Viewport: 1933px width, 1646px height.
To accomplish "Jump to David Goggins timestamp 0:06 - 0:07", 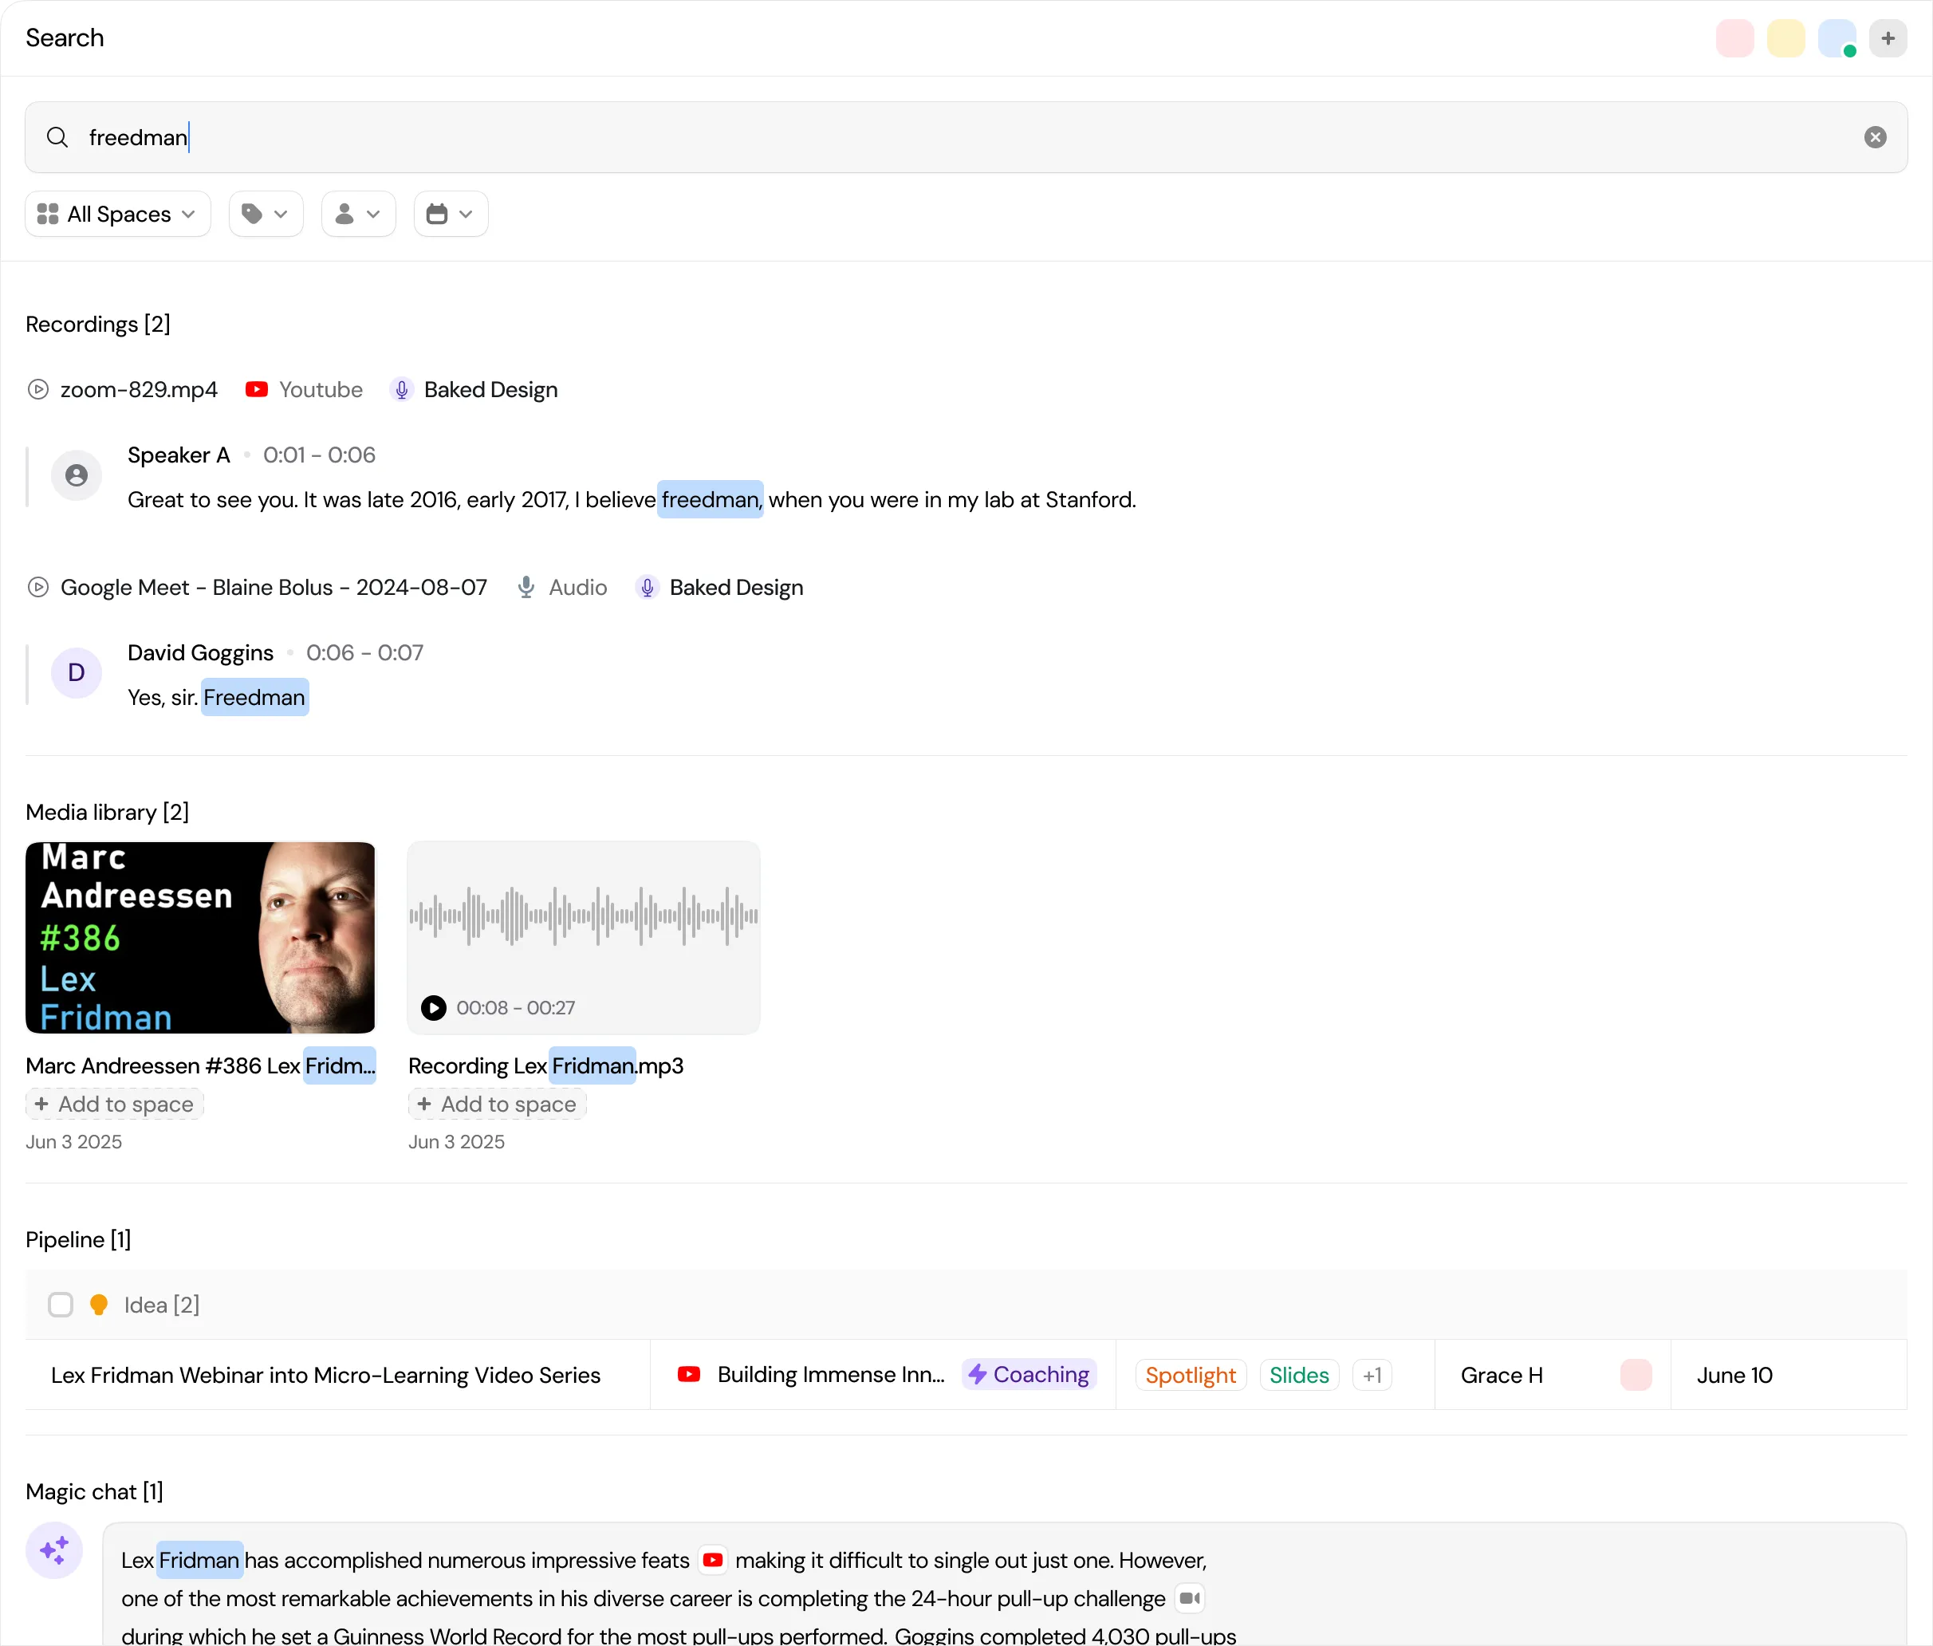I will point(364,652).
